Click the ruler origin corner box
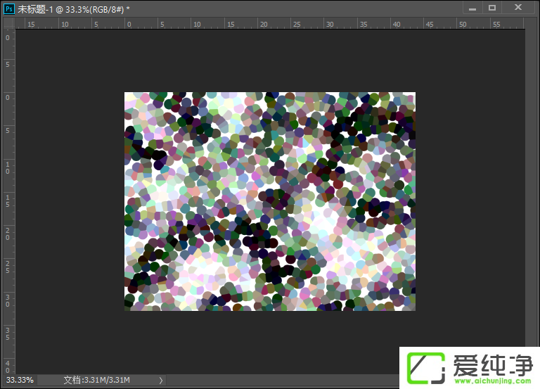The image size is (540, 389). point(8,23)
